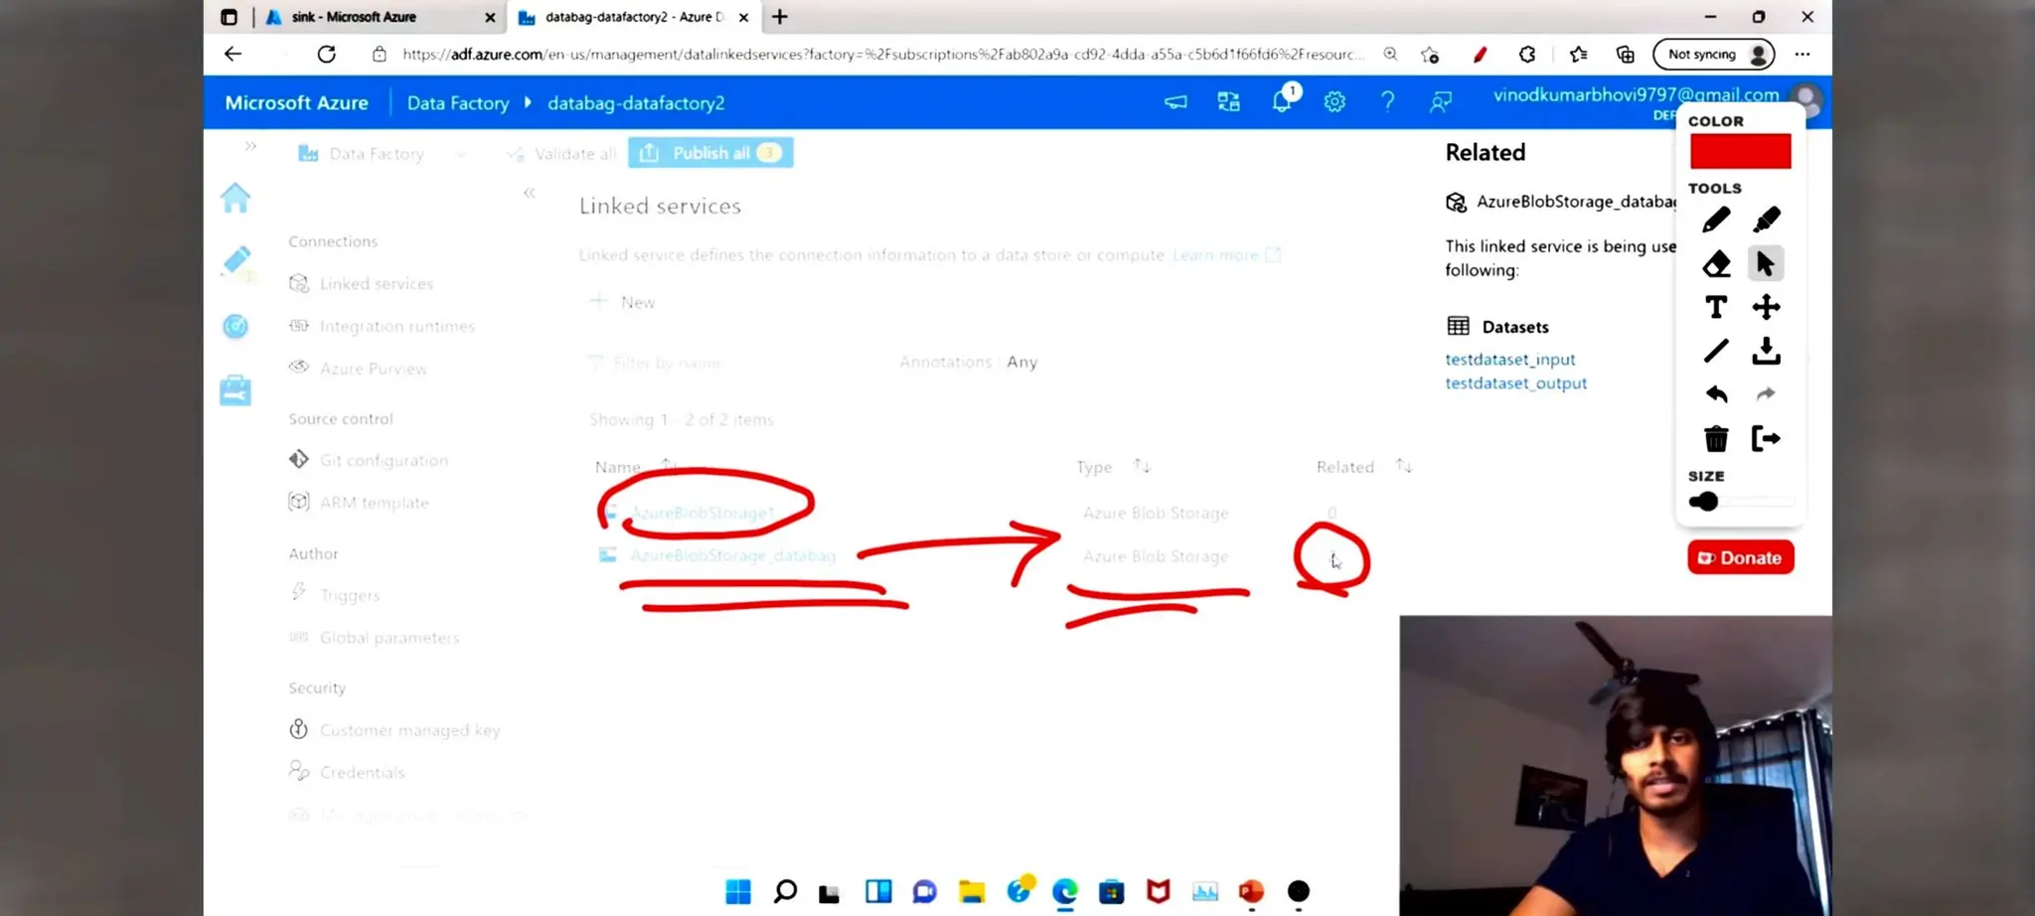Switch to sink - Microsoft Azure tab
This screenshot has height=916, width=2035.
(x=379, y=17)
